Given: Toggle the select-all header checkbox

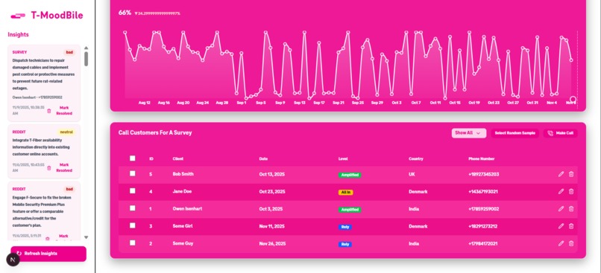Looking at the screenshot, I should pos(132,158).
